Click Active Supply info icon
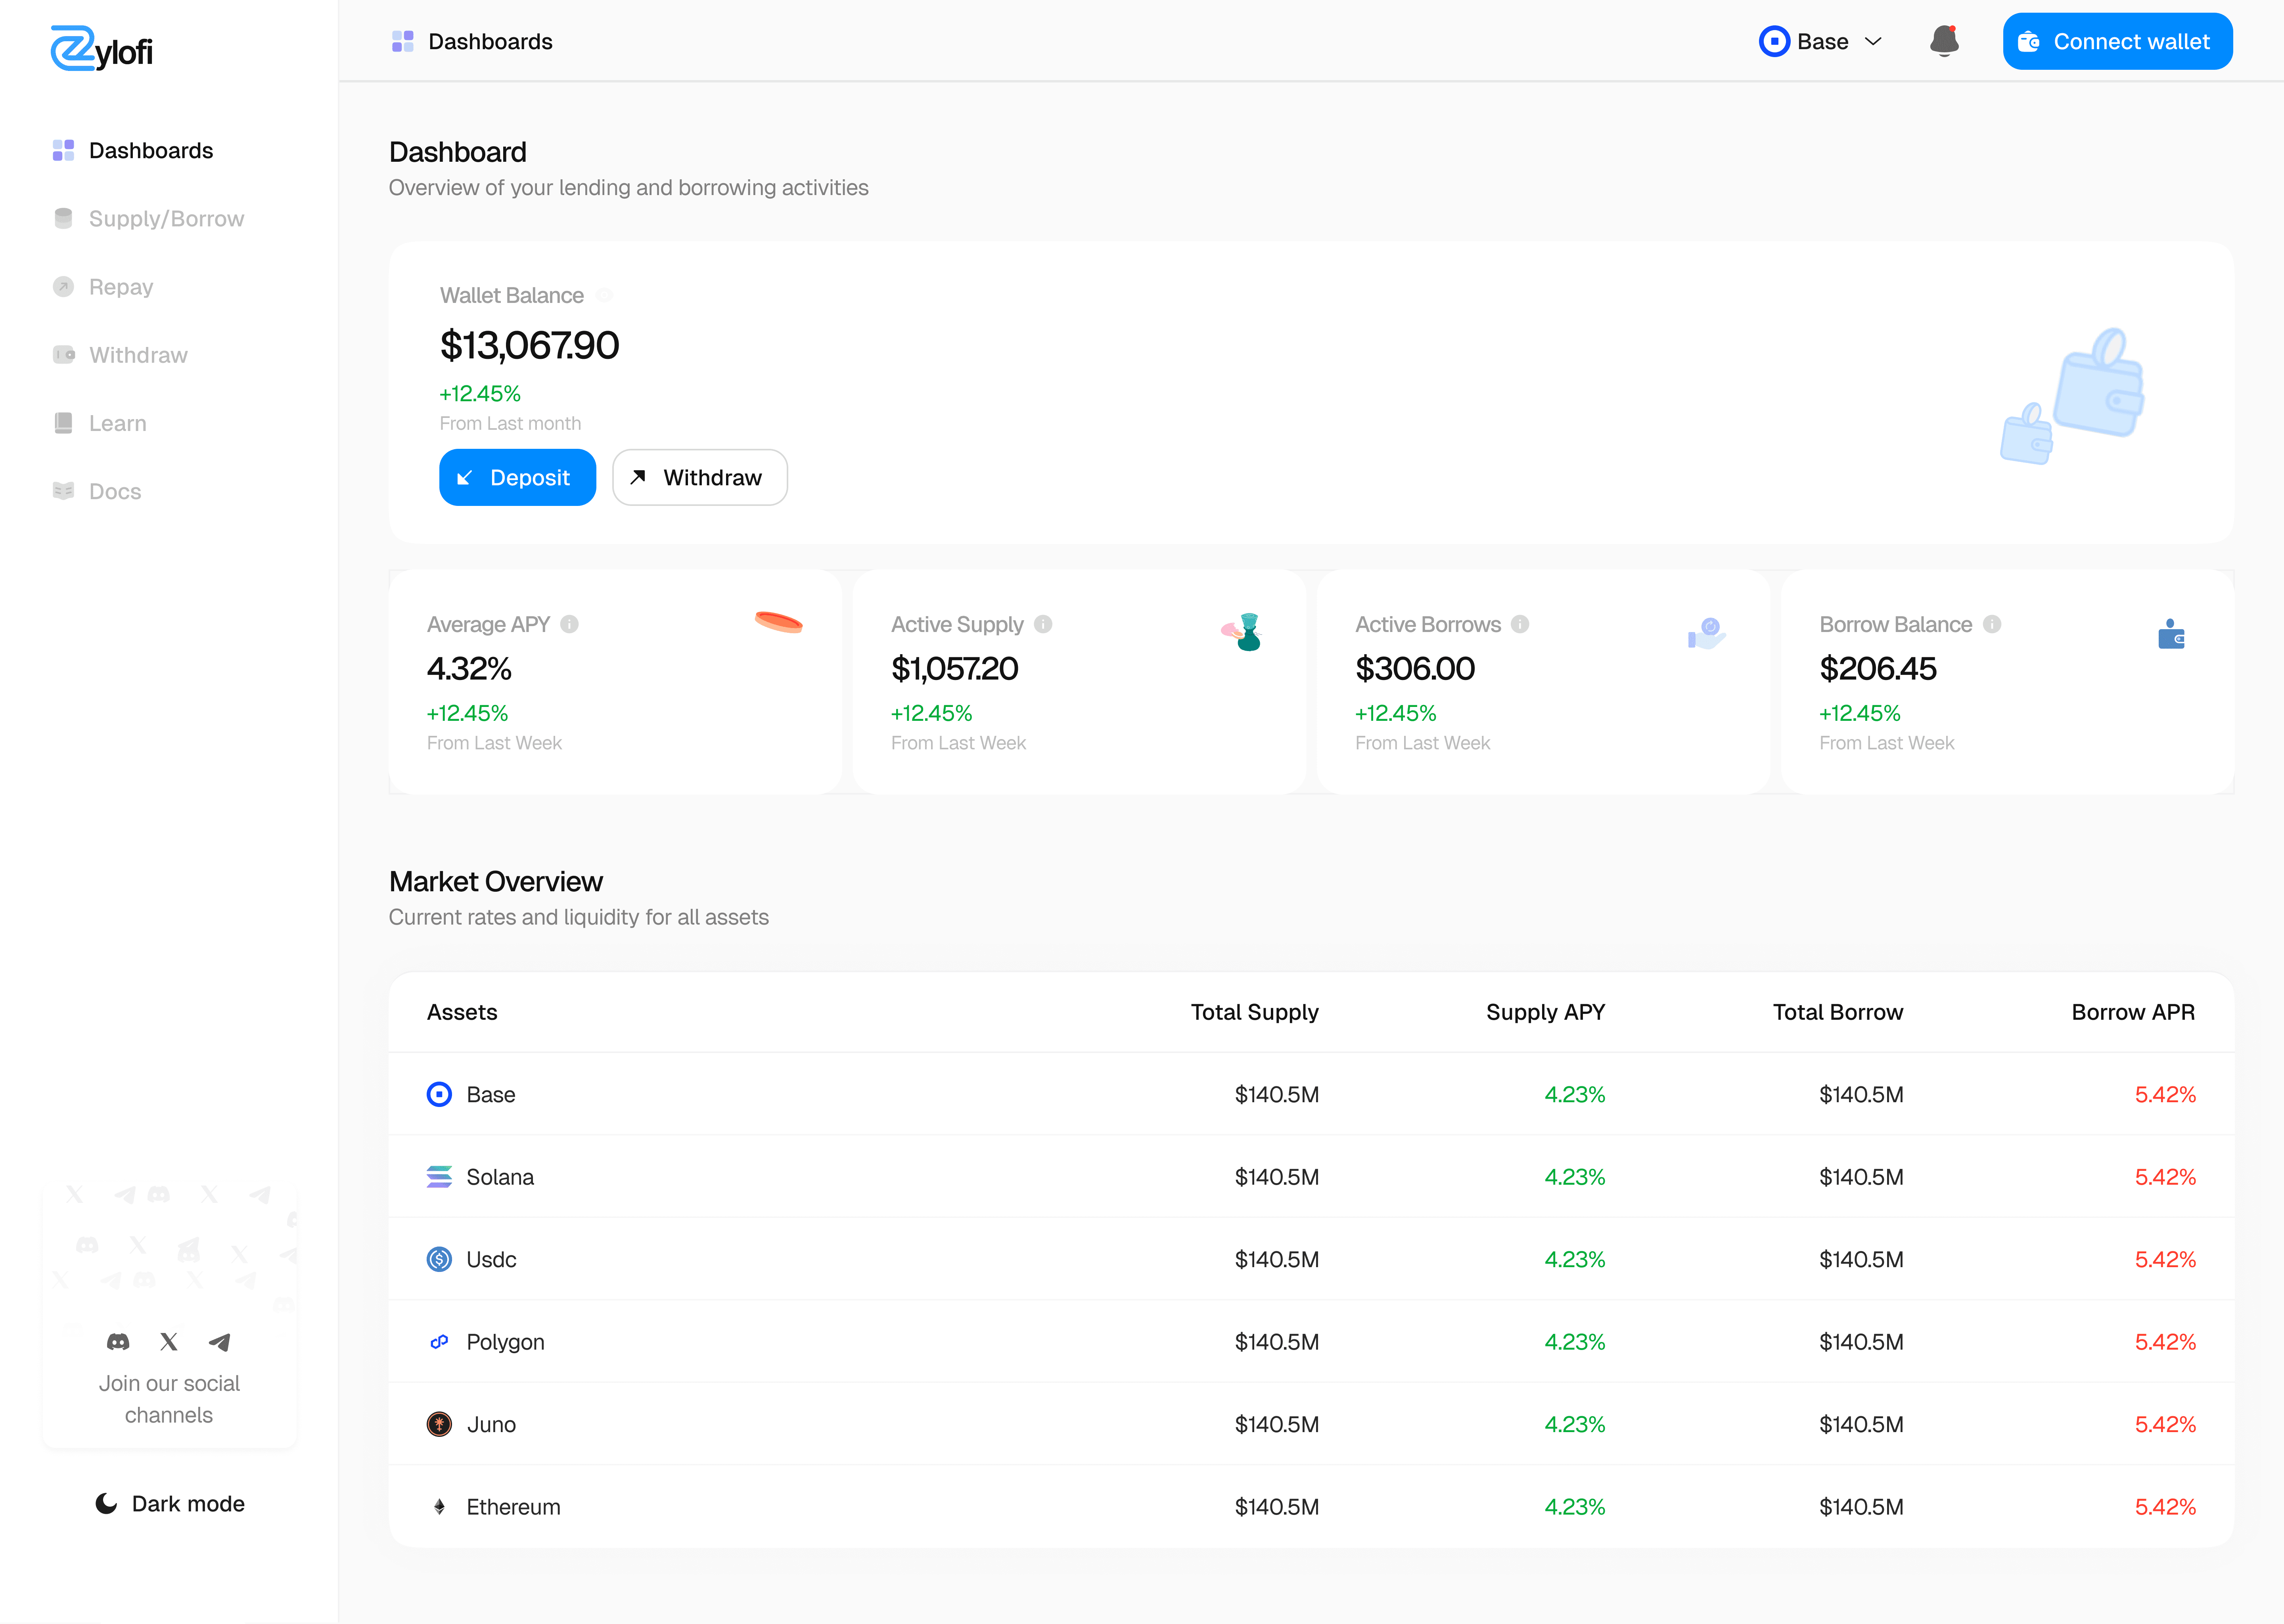 pyautogui.click(x=1043, y=624)
